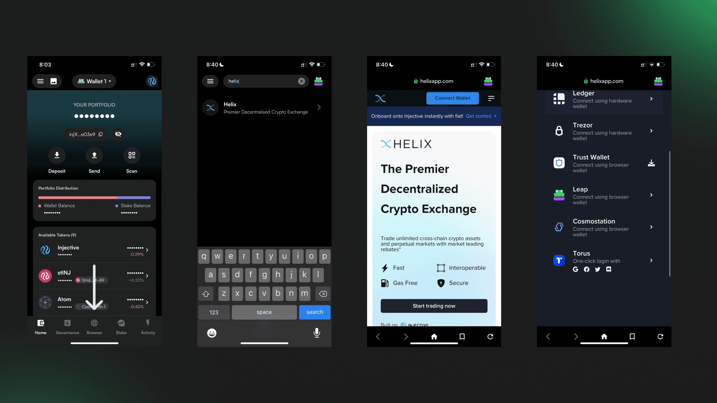Image resolution: width=717 pixels, height=403 pixels.
Task: Toggle hide portfolio balance visibility
Action: click(118, 134)
